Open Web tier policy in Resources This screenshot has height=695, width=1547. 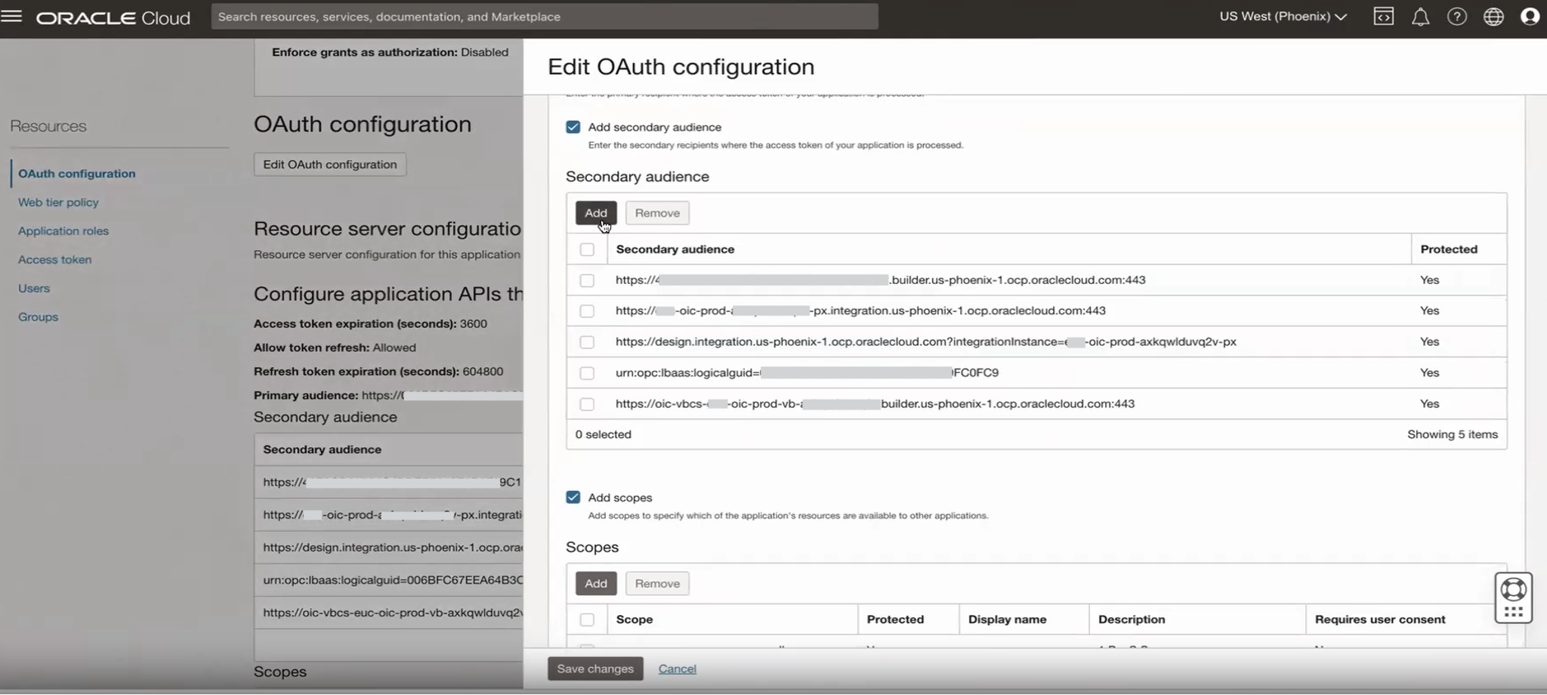coord(58,202)
